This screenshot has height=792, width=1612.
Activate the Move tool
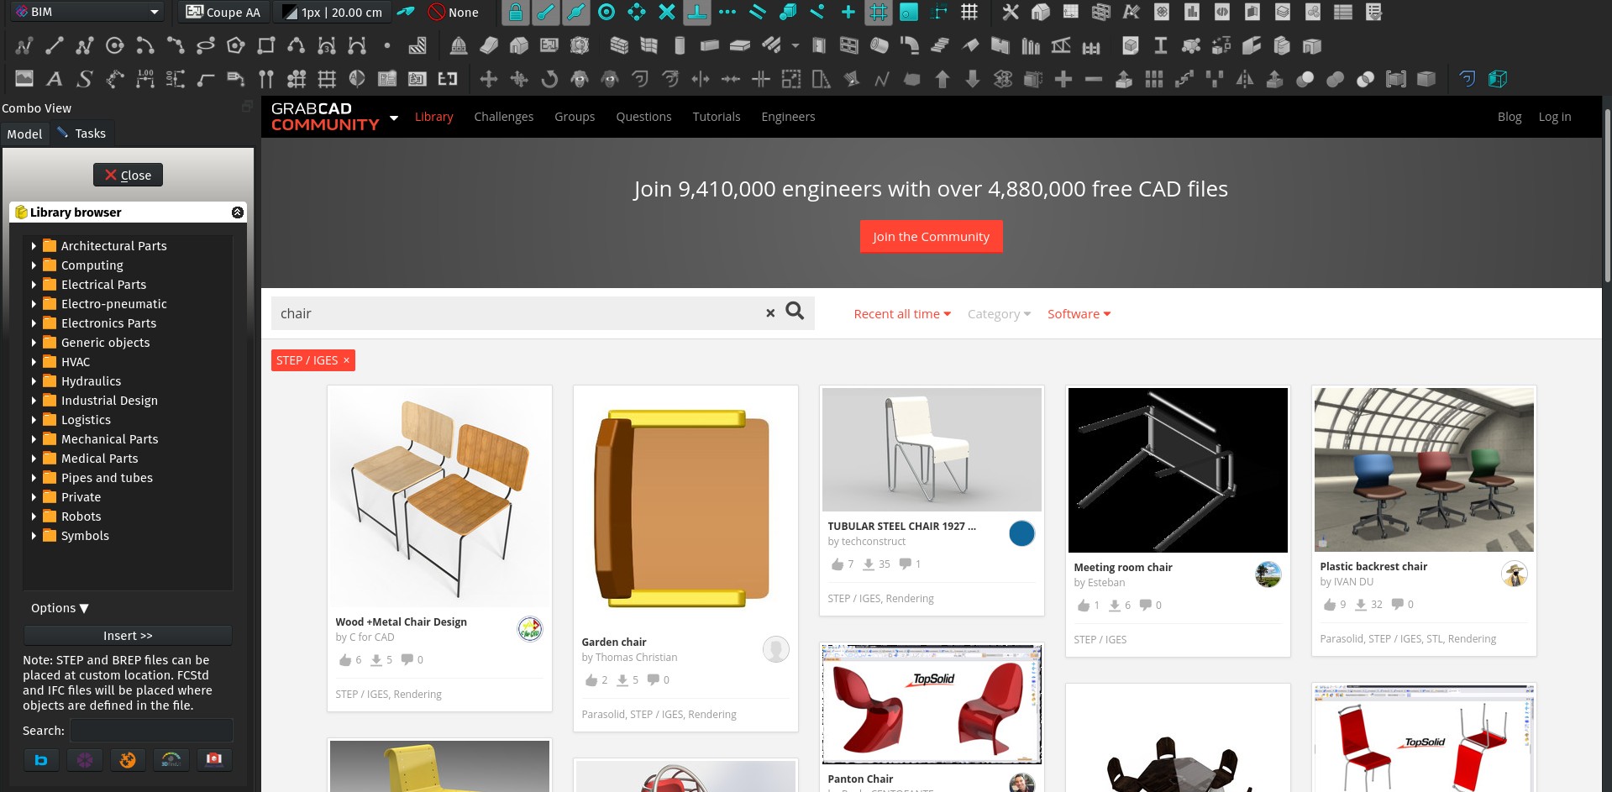pos(488,78)
